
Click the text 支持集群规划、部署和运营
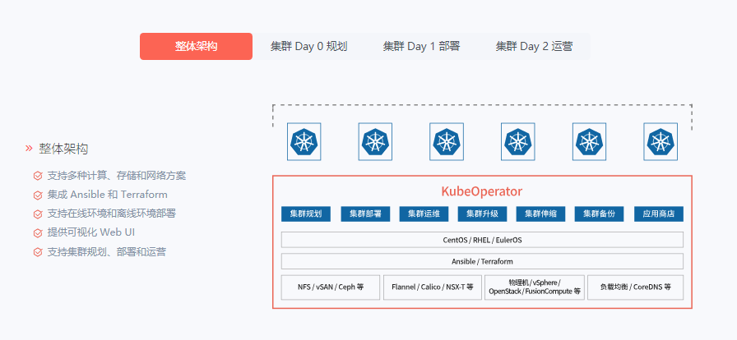[107, 252]
